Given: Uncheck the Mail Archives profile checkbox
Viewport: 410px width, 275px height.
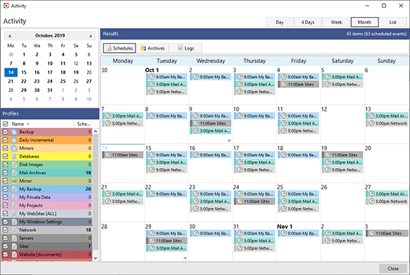Looking at the screenshot, I should pyautogui.click(x=5, y=172).
